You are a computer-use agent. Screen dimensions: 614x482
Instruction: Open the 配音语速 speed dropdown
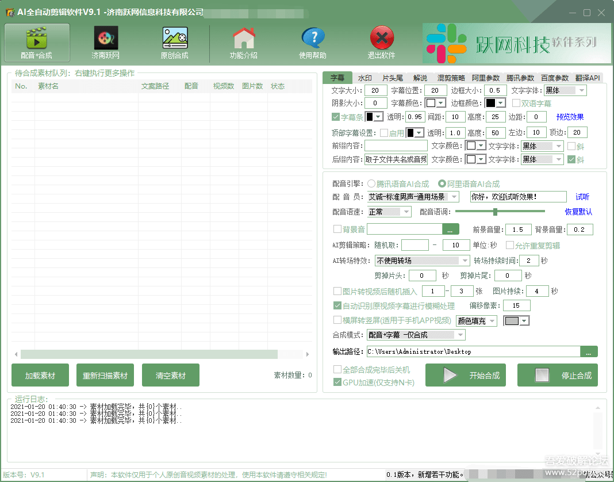point(389,212)
